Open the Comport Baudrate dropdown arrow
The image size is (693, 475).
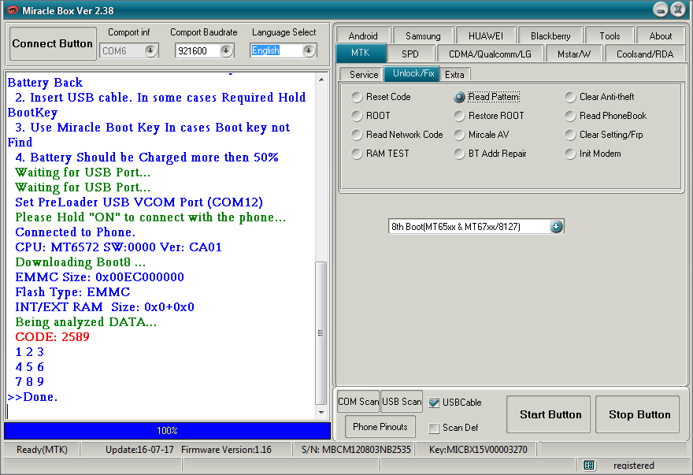tap(226, 51)
